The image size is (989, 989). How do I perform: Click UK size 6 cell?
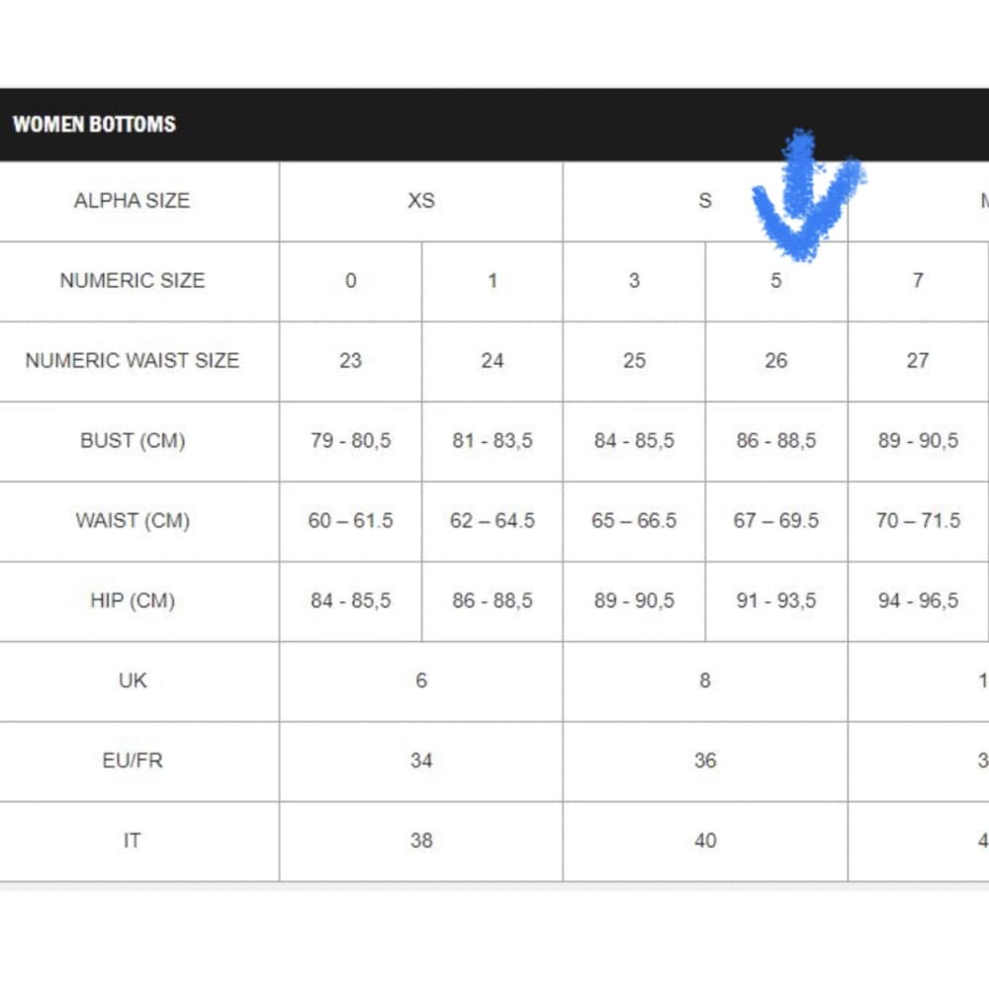pyautogui.click(x=421, y=681)
